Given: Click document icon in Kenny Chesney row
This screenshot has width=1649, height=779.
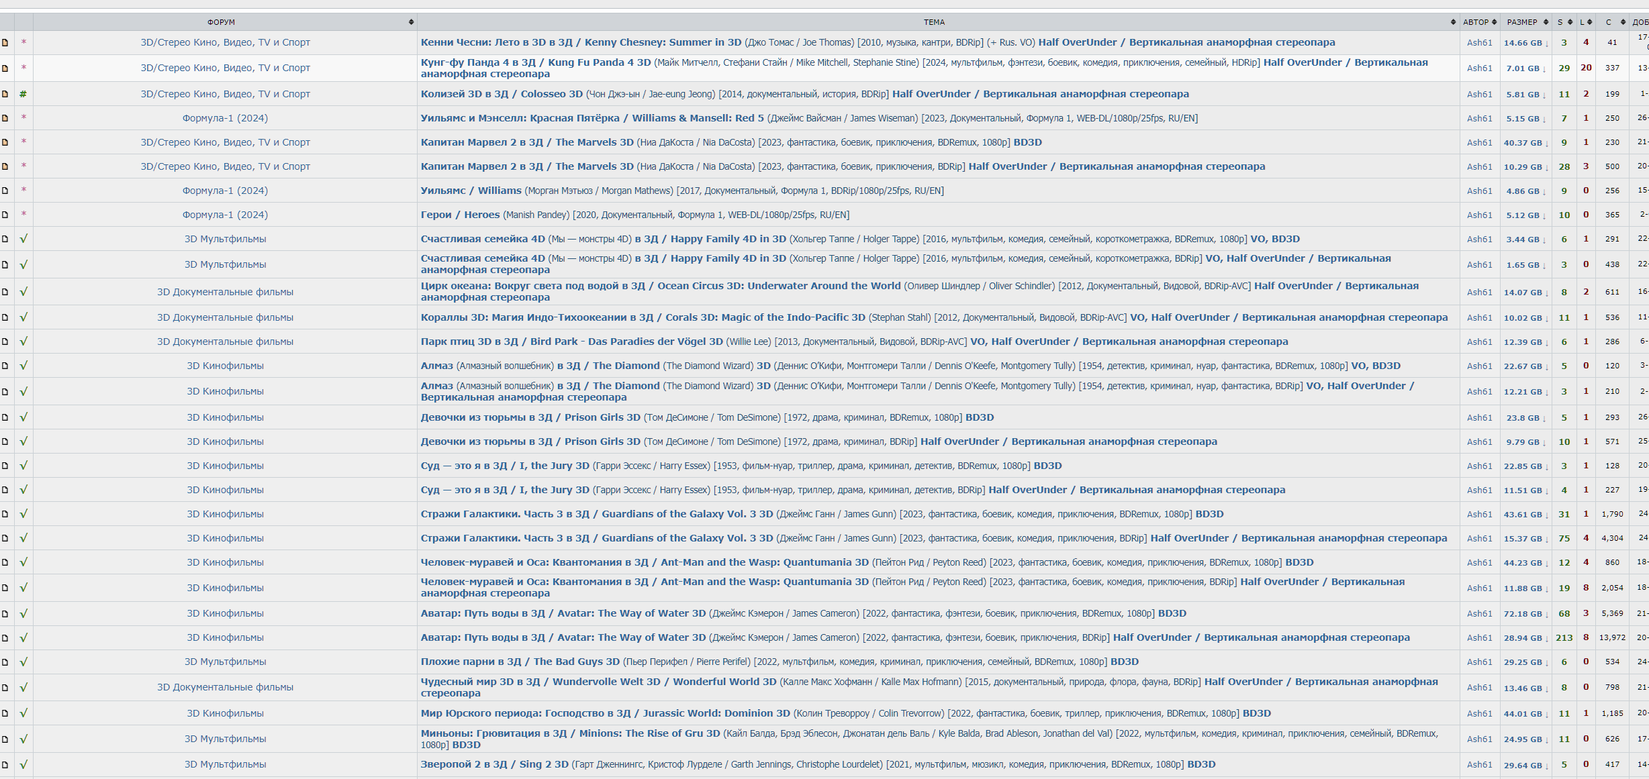Looking at the screenshot, I should tap(5, 42).
